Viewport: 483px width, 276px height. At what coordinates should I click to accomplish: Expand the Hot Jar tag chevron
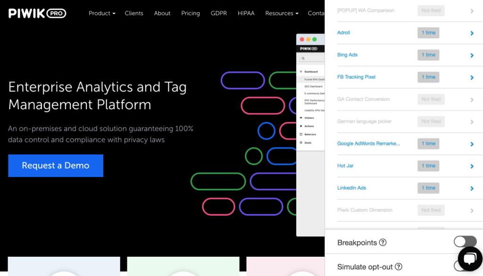(472, 166)
